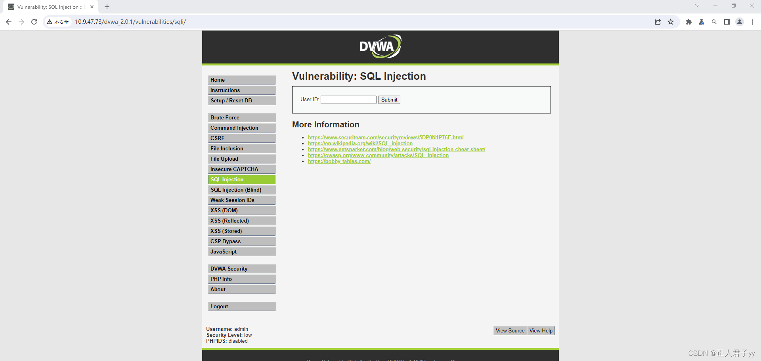The height and width of the screenshot is (361, 761).
Task: Open Setup / Reset DB page
Action: 242,100
